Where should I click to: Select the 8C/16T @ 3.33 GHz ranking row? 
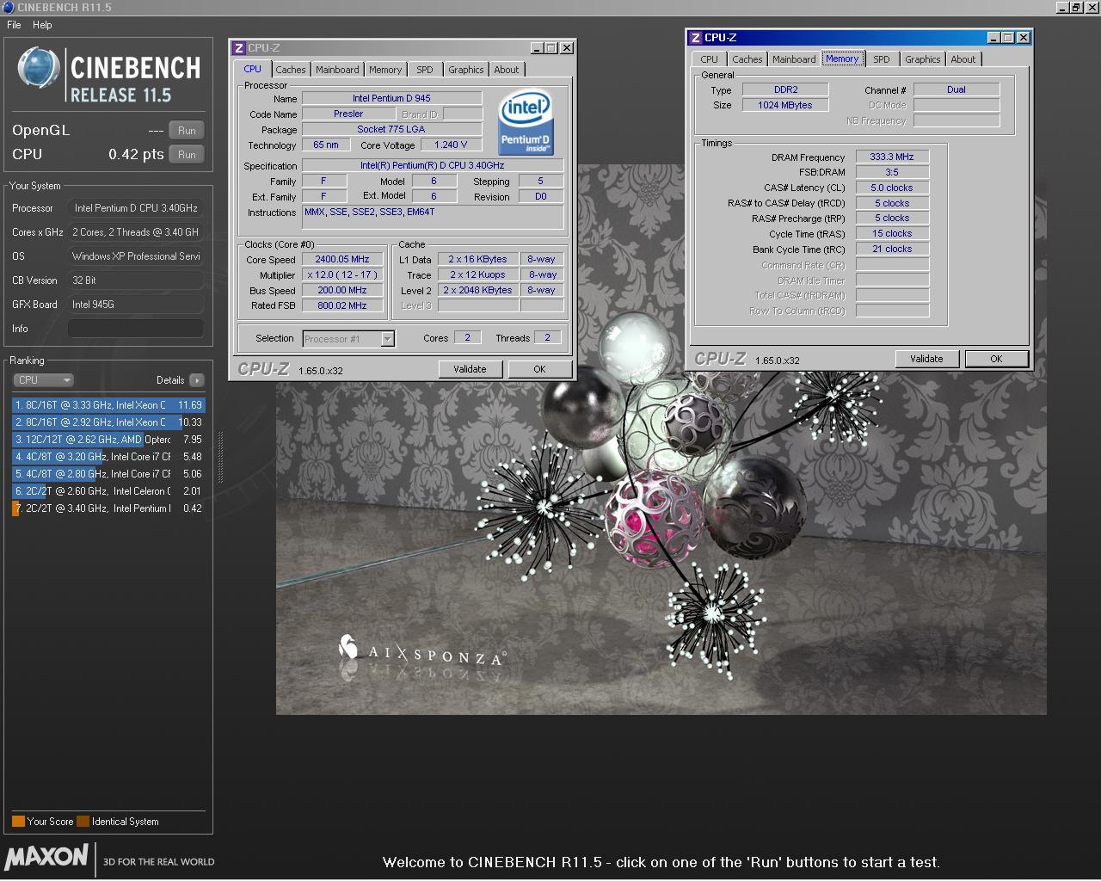pos(108,405)
